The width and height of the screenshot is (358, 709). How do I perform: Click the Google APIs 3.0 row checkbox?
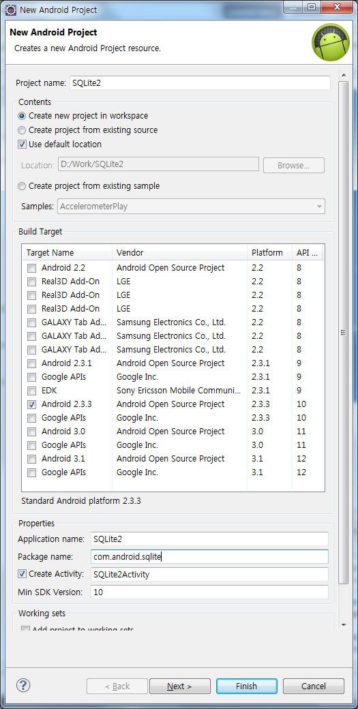pos(31,445)
